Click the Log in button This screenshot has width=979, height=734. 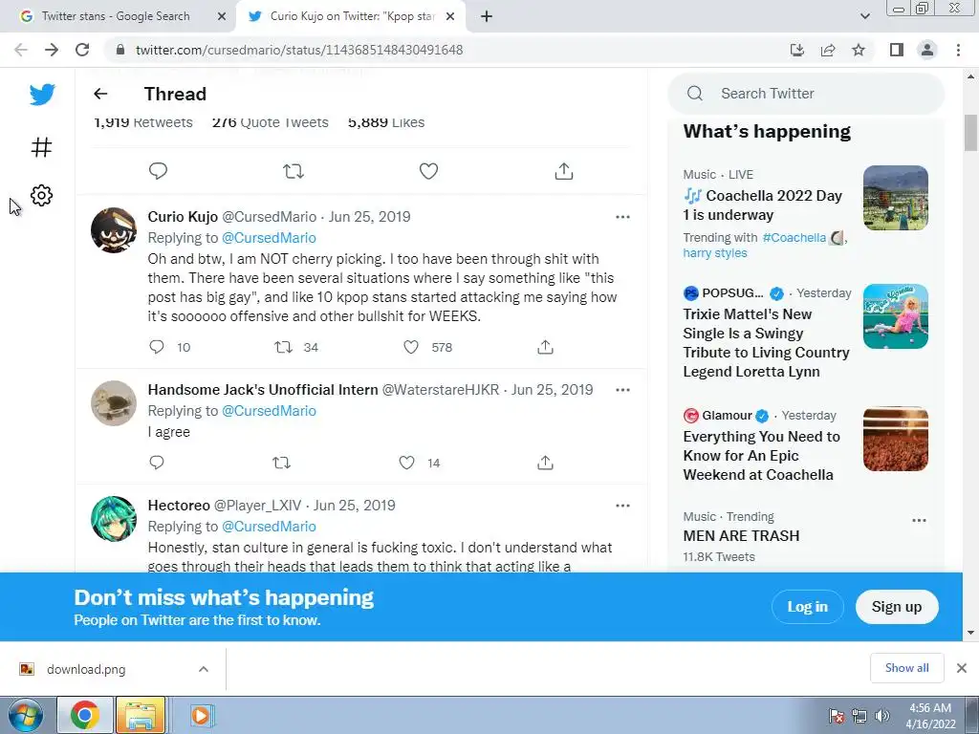click(x=807, y=607)
